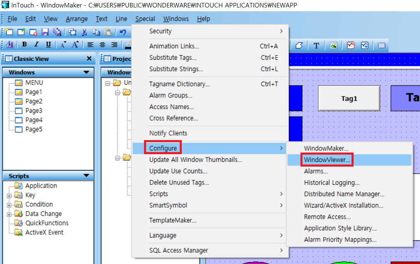Click Historical Logging submenu item
The image size is (420, 264).
tap(349, 183)
